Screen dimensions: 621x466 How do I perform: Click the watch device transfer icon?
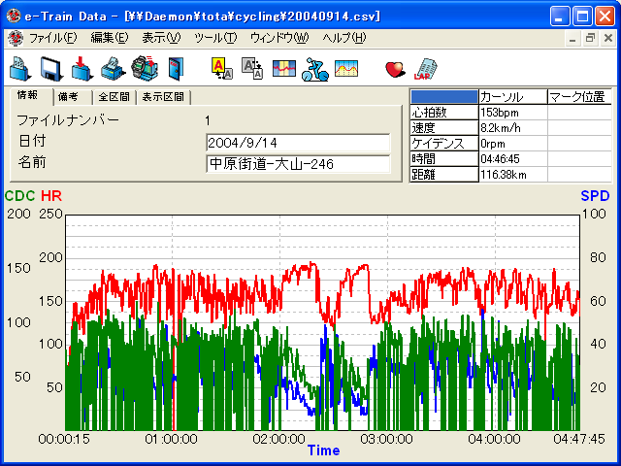[144, 68]
